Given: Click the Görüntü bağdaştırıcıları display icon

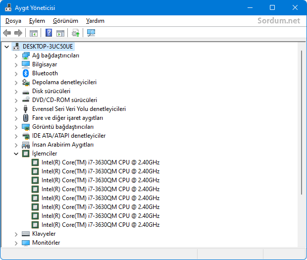Looking at the screenshot, I should 26,127.
